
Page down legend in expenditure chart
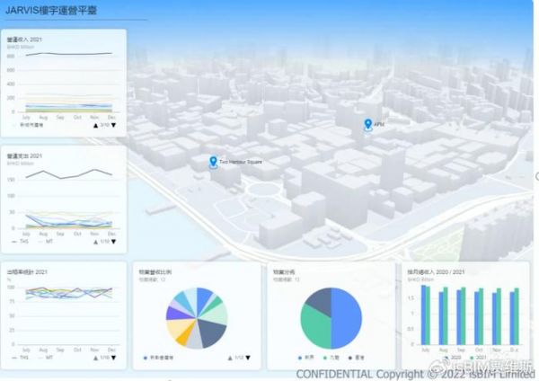coord(113,242)
